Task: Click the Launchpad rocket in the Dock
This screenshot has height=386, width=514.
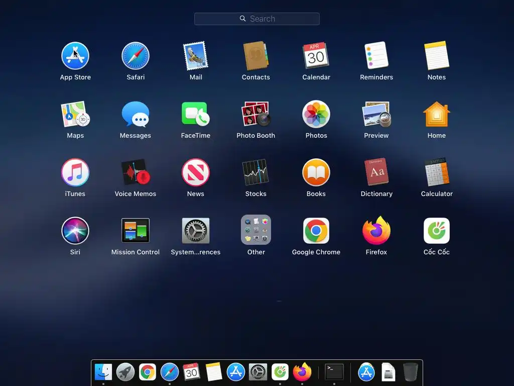Action: [125, 372]
